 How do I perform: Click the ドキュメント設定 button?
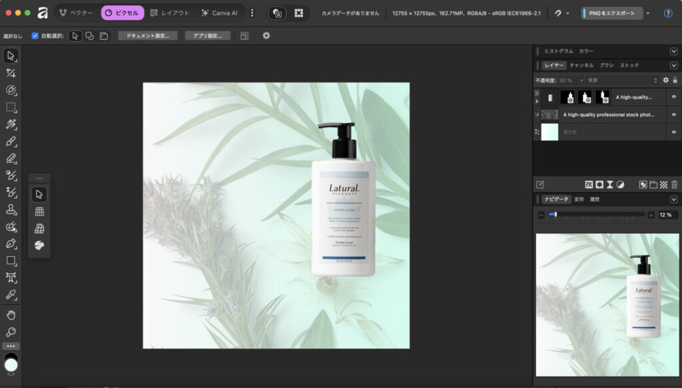tap(148, 36)
